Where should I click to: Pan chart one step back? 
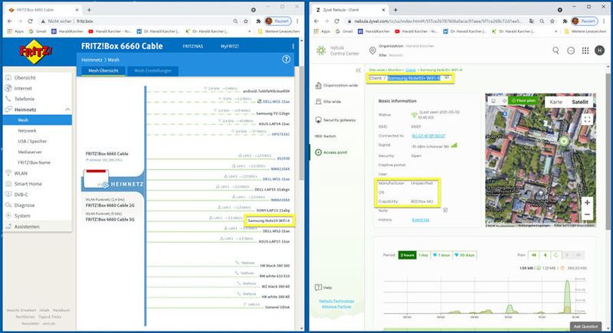pos(545,255)
